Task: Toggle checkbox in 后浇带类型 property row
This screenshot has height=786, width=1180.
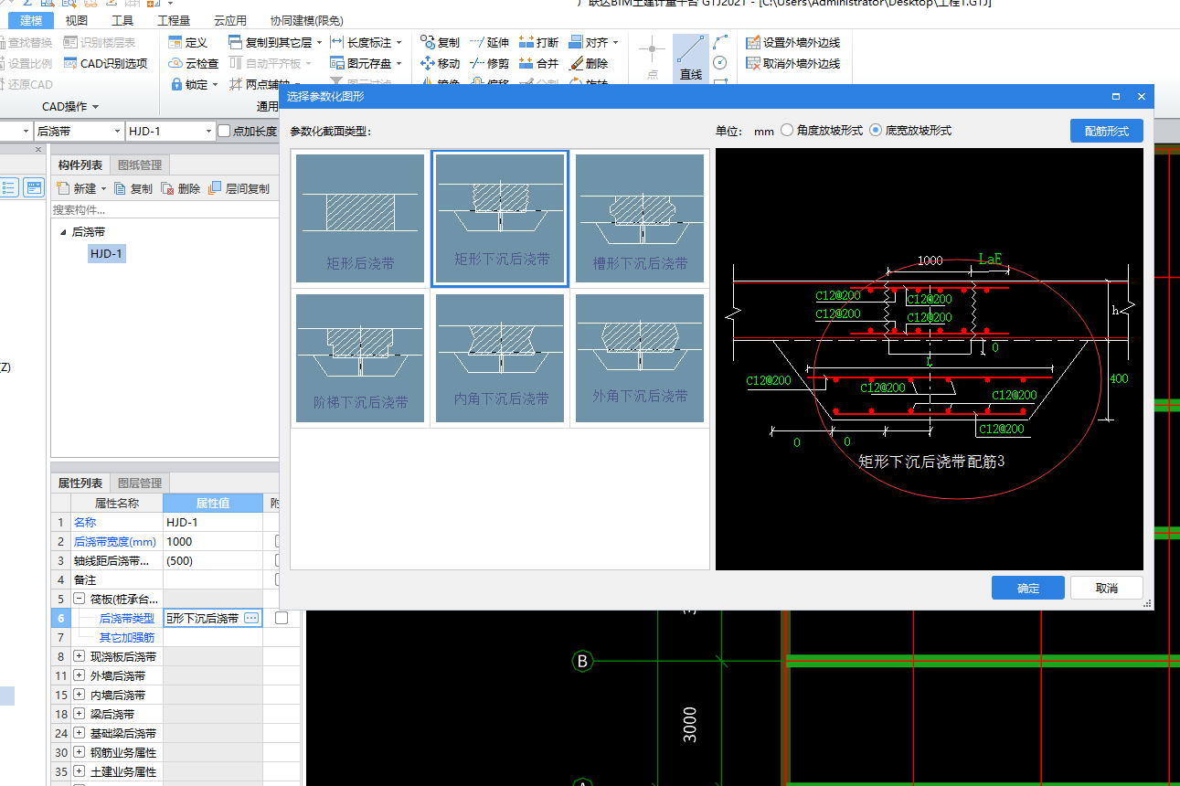Action: (282, 618)
